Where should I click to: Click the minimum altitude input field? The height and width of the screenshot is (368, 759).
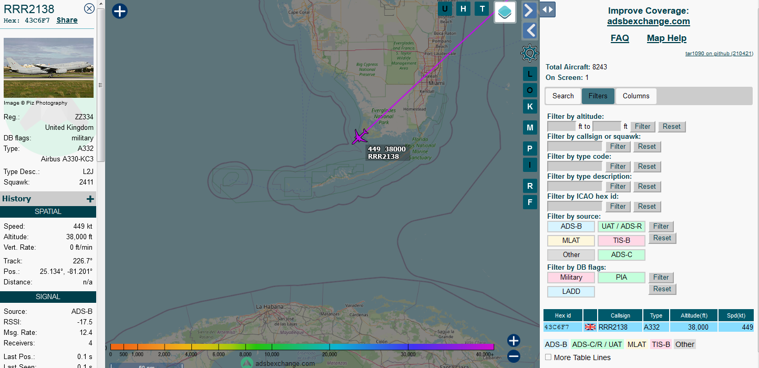pyautogui.click(x=561, y=126)
